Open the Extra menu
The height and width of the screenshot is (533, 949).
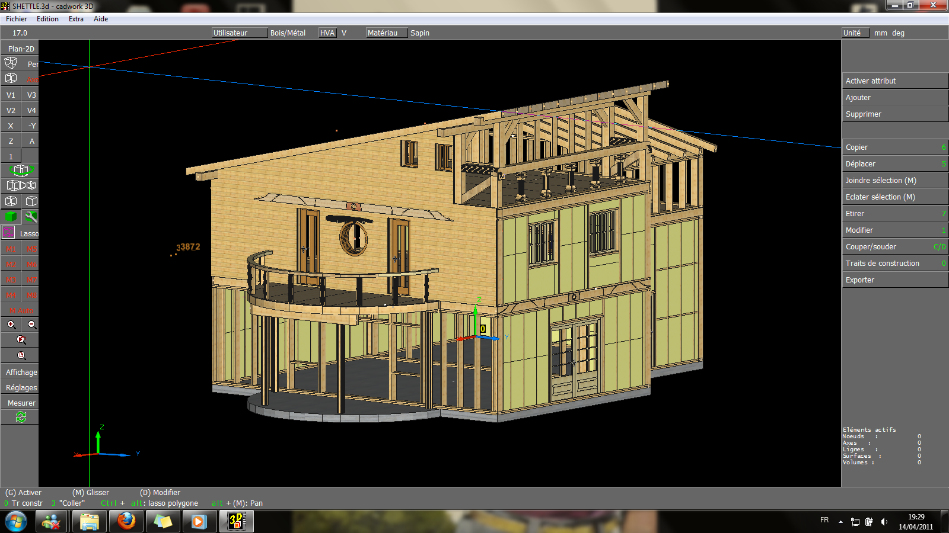[x=76, y=19]
